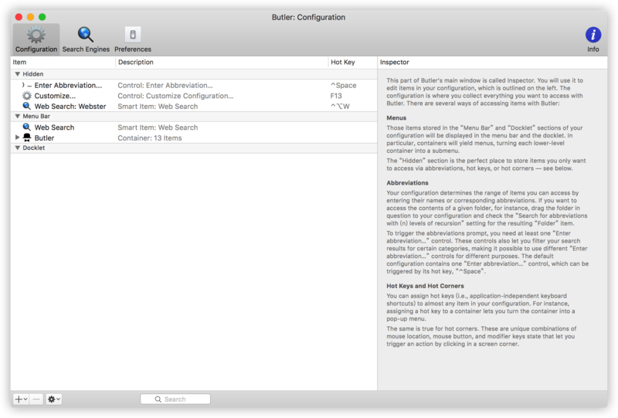Minimize the Butler window with yellow button
Image resolution: width=618 pixels, height=418 pixels.
pyautogui.click(x=30, y=17)
